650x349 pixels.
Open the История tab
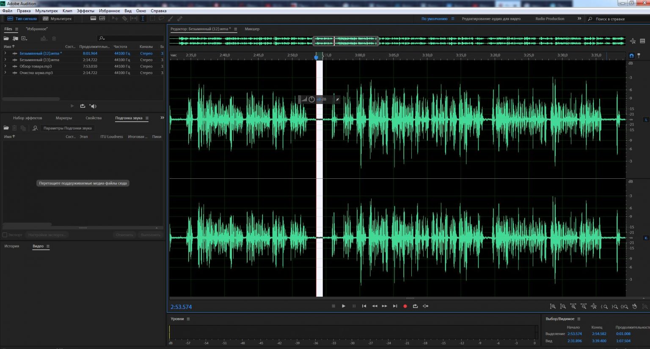[12, 246]
